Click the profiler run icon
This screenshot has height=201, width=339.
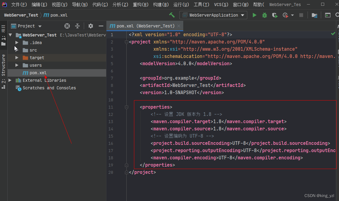tap(285, 15)
